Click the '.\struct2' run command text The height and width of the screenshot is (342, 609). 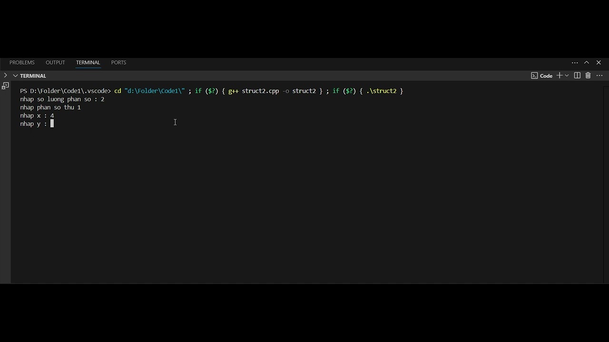pyautogui.click(x=381, y=91)
